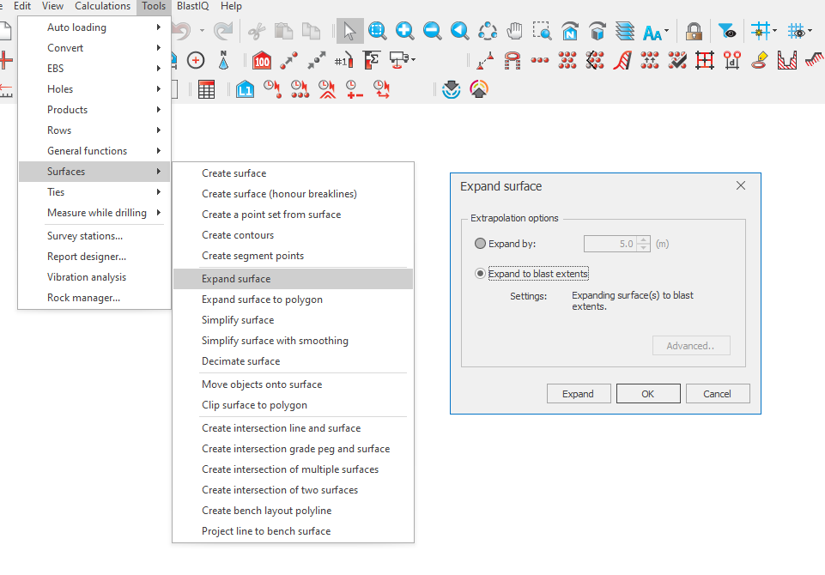Open the Calculations menu

click(x=103, y=6)
